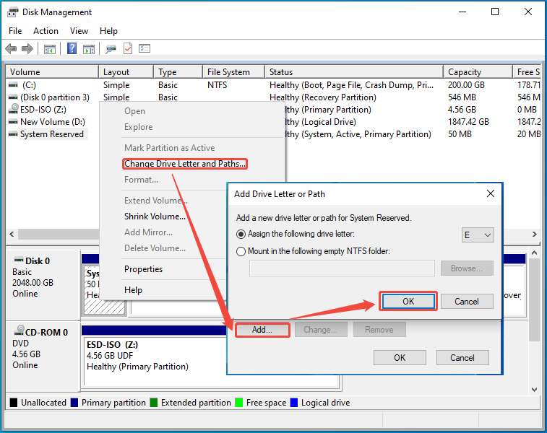The image size is (547, 433).
Task: Click the properties list toolbar icon
Action: coord(145,49)
